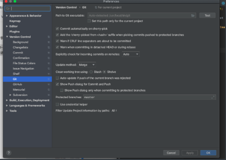Click the Cancel button
226x160 pixels.
click(171, 153)
